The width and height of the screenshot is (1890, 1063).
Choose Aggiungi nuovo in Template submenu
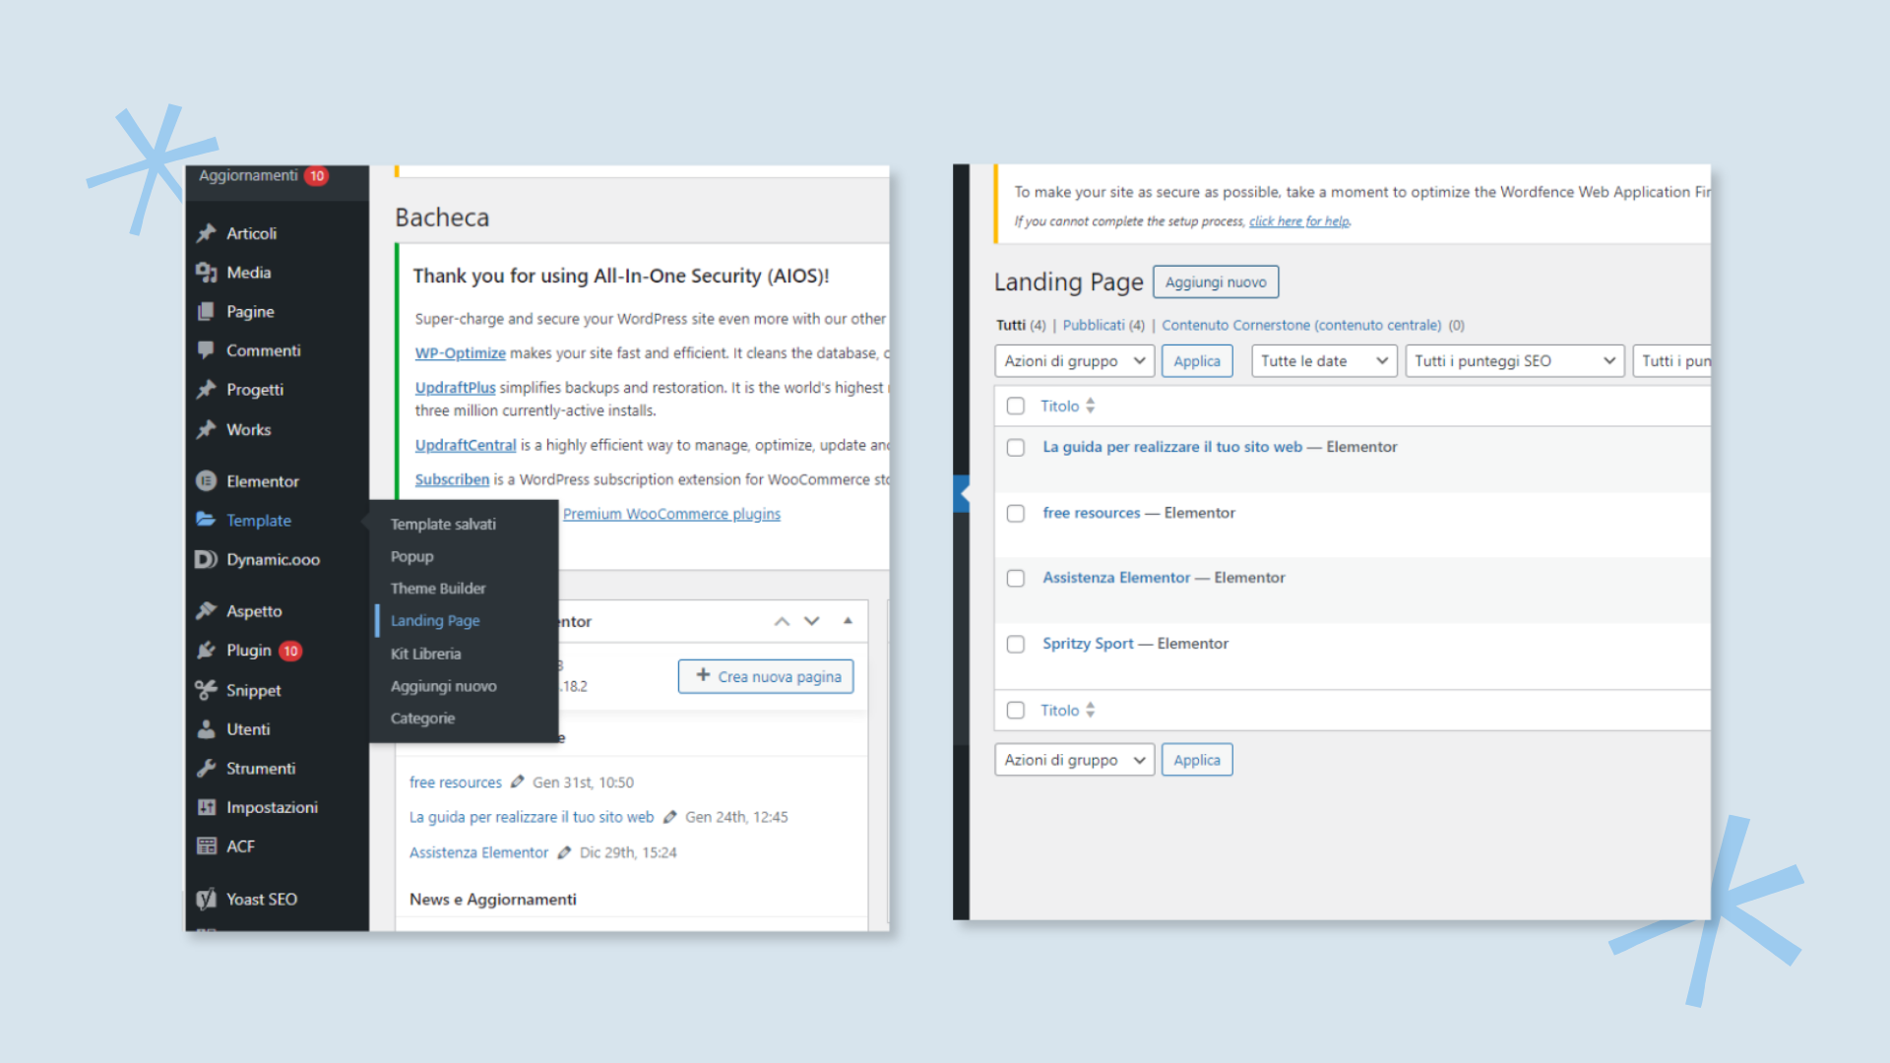point(443,686)
